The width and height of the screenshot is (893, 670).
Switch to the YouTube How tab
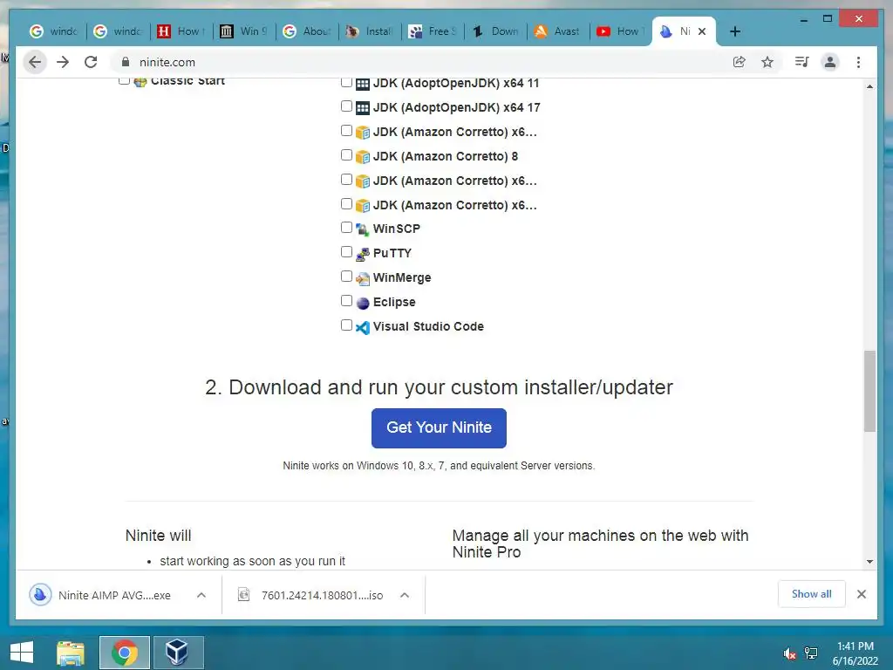(620, 31)
